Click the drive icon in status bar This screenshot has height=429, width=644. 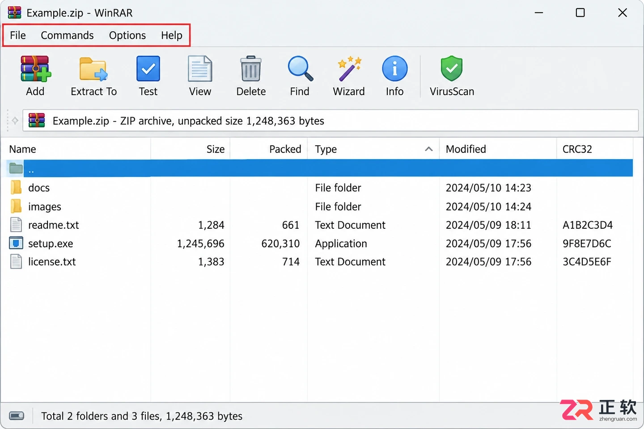17,416
